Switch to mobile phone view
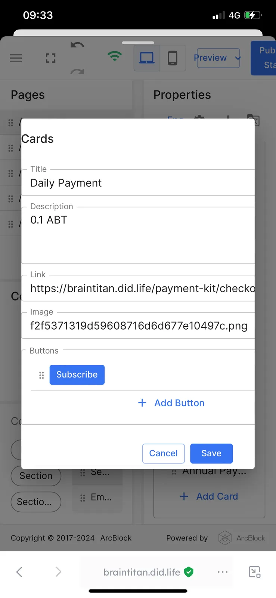The height and width of the screenshot is (598, 276). click(x=173, y=58)
